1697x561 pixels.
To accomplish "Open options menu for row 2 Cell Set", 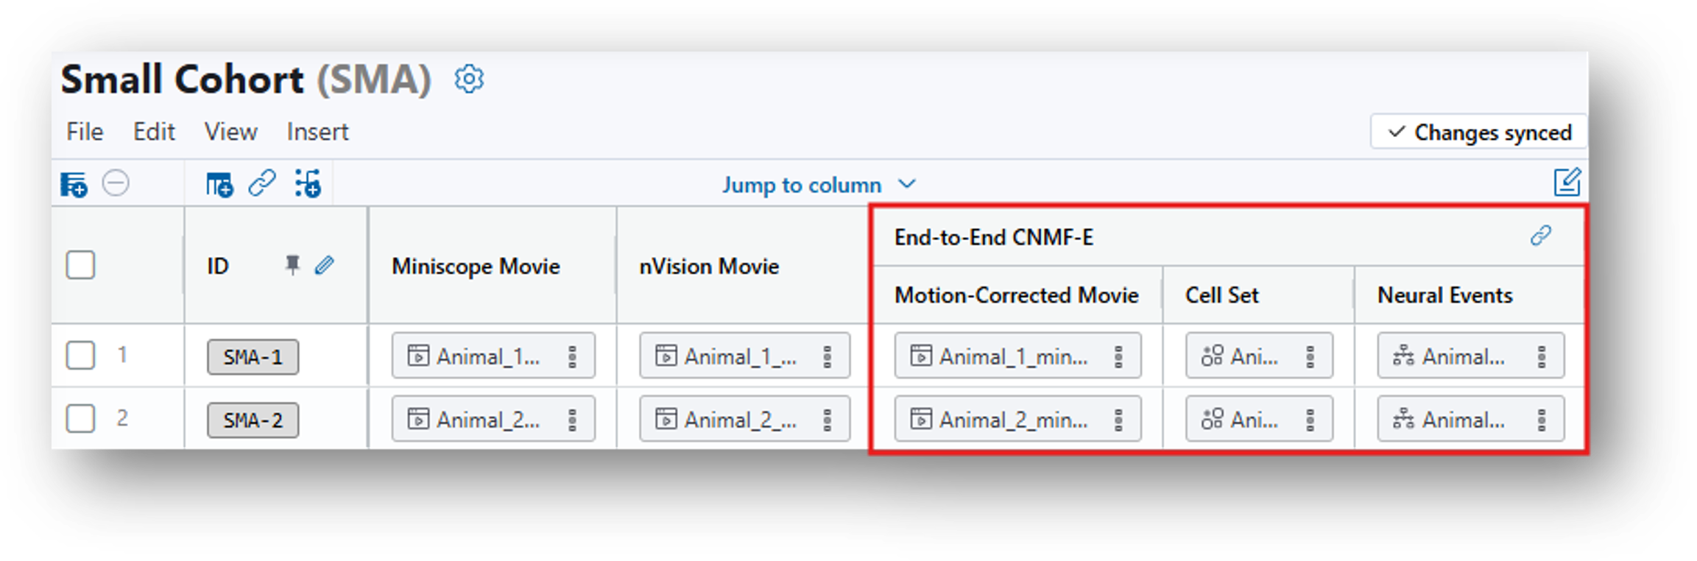I will click(1310, 420).
